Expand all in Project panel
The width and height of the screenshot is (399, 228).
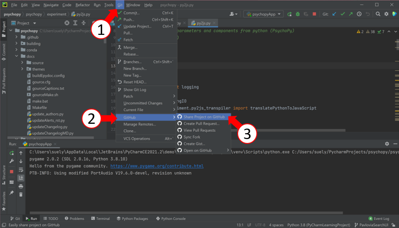(x=75, y=23)
